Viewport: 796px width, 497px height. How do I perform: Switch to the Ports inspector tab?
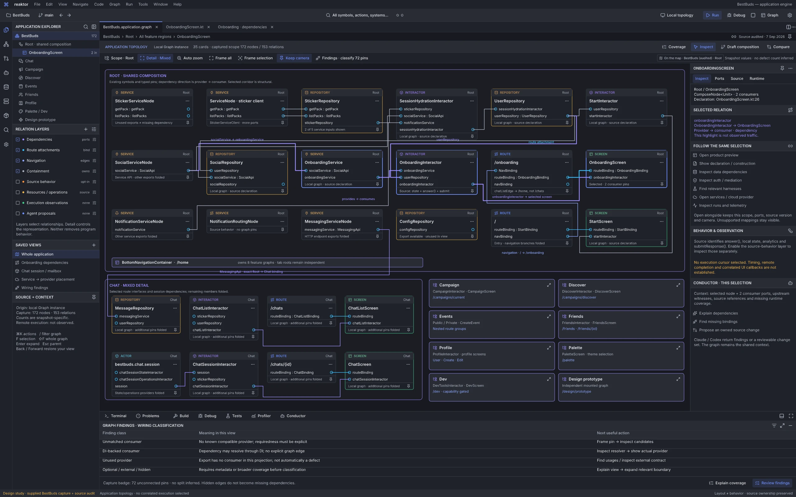(719, 79)
